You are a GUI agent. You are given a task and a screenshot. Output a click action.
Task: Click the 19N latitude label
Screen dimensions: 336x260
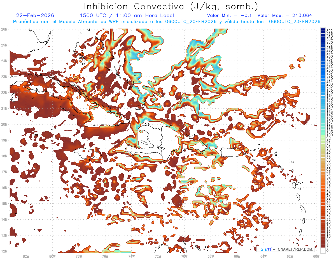coord(4,140)
